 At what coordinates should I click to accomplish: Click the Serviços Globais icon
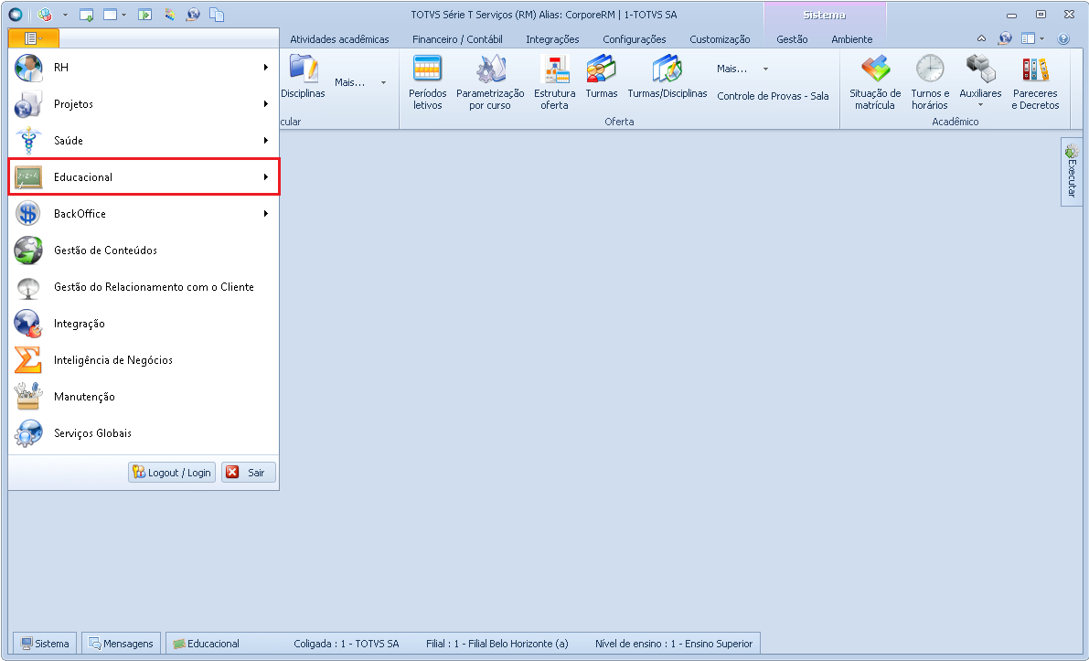(x=28, y=433)
